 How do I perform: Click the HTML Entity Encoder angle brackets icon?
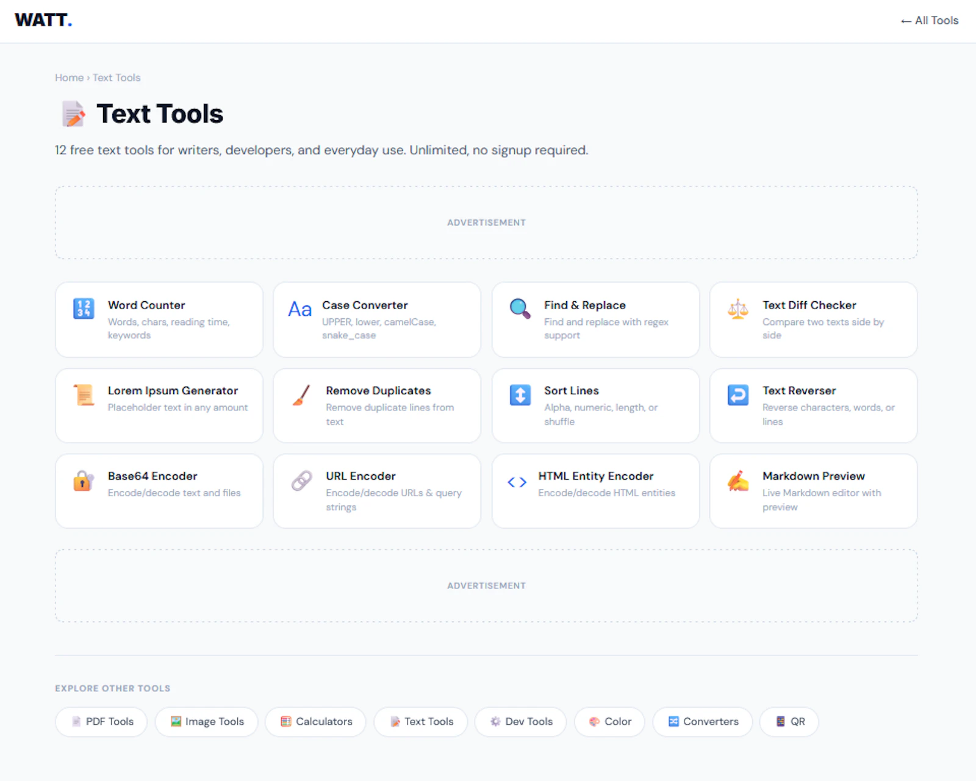point(517,482)
